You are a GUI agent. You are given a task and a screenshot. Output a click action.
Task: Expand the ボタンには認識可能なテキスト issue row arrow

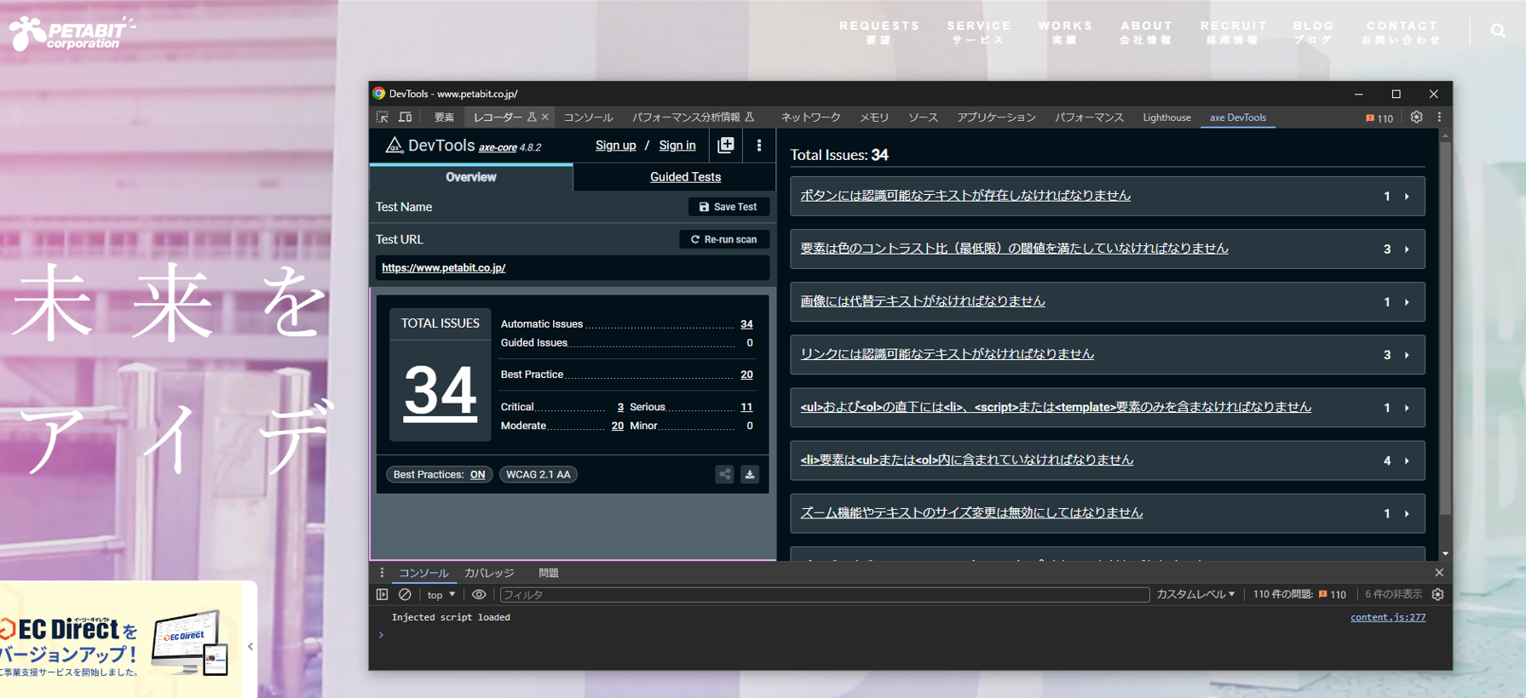1407,197
